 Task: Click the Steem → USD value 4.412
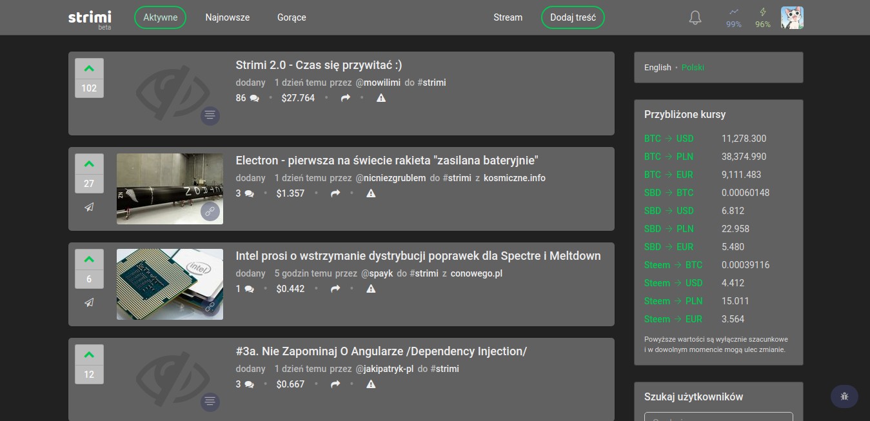pyautogui.click(x=733, y=283)
